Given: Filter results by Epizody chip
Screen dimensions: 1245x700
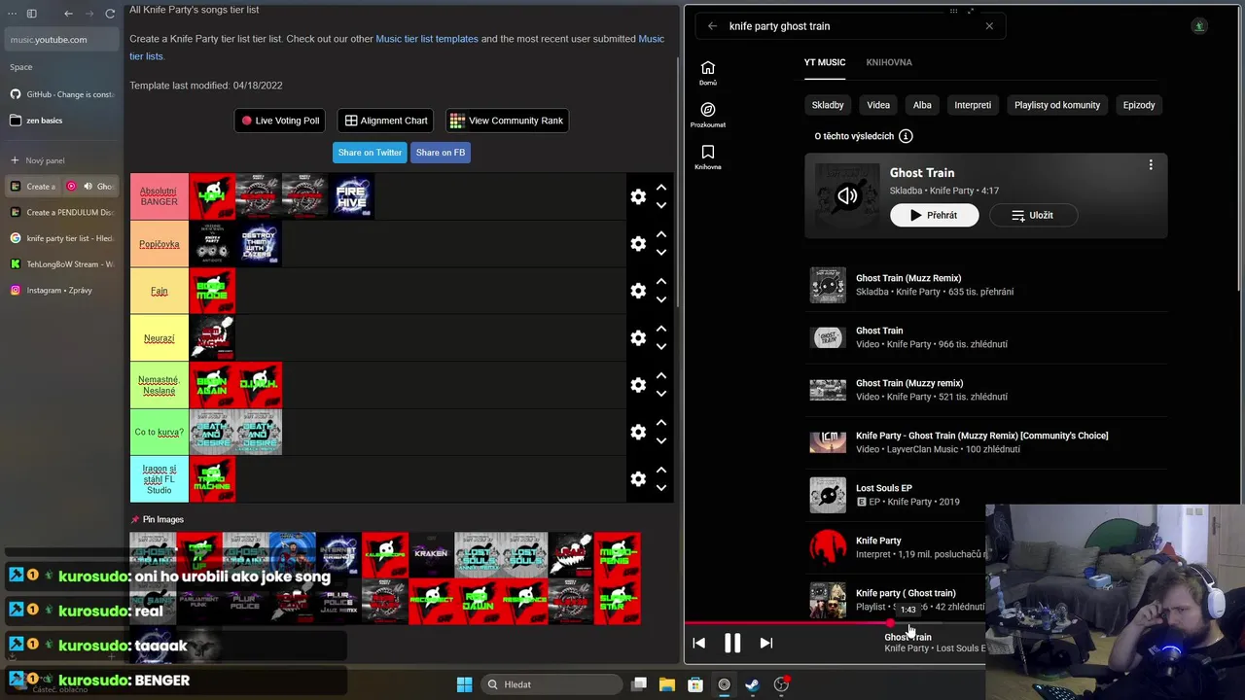Looking at the screenshot, I should tap(1139, 105).
